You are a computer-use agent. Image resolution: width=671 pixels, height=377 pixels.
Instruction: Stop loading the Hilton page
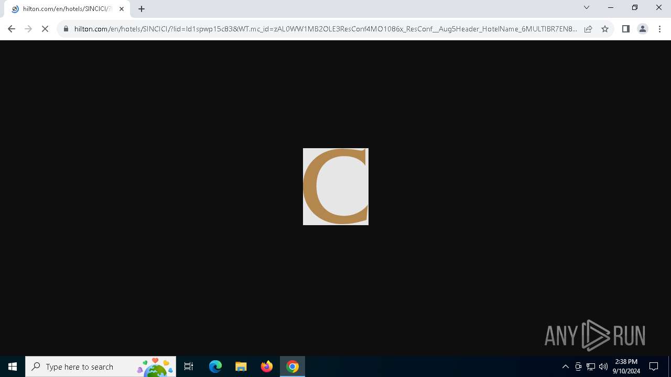(45, 29)
